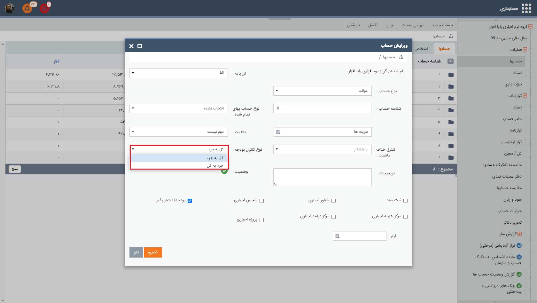Click the folder icon in row 9
The height and width of the screenshot is (303, 537).
(x=451, y=157)
